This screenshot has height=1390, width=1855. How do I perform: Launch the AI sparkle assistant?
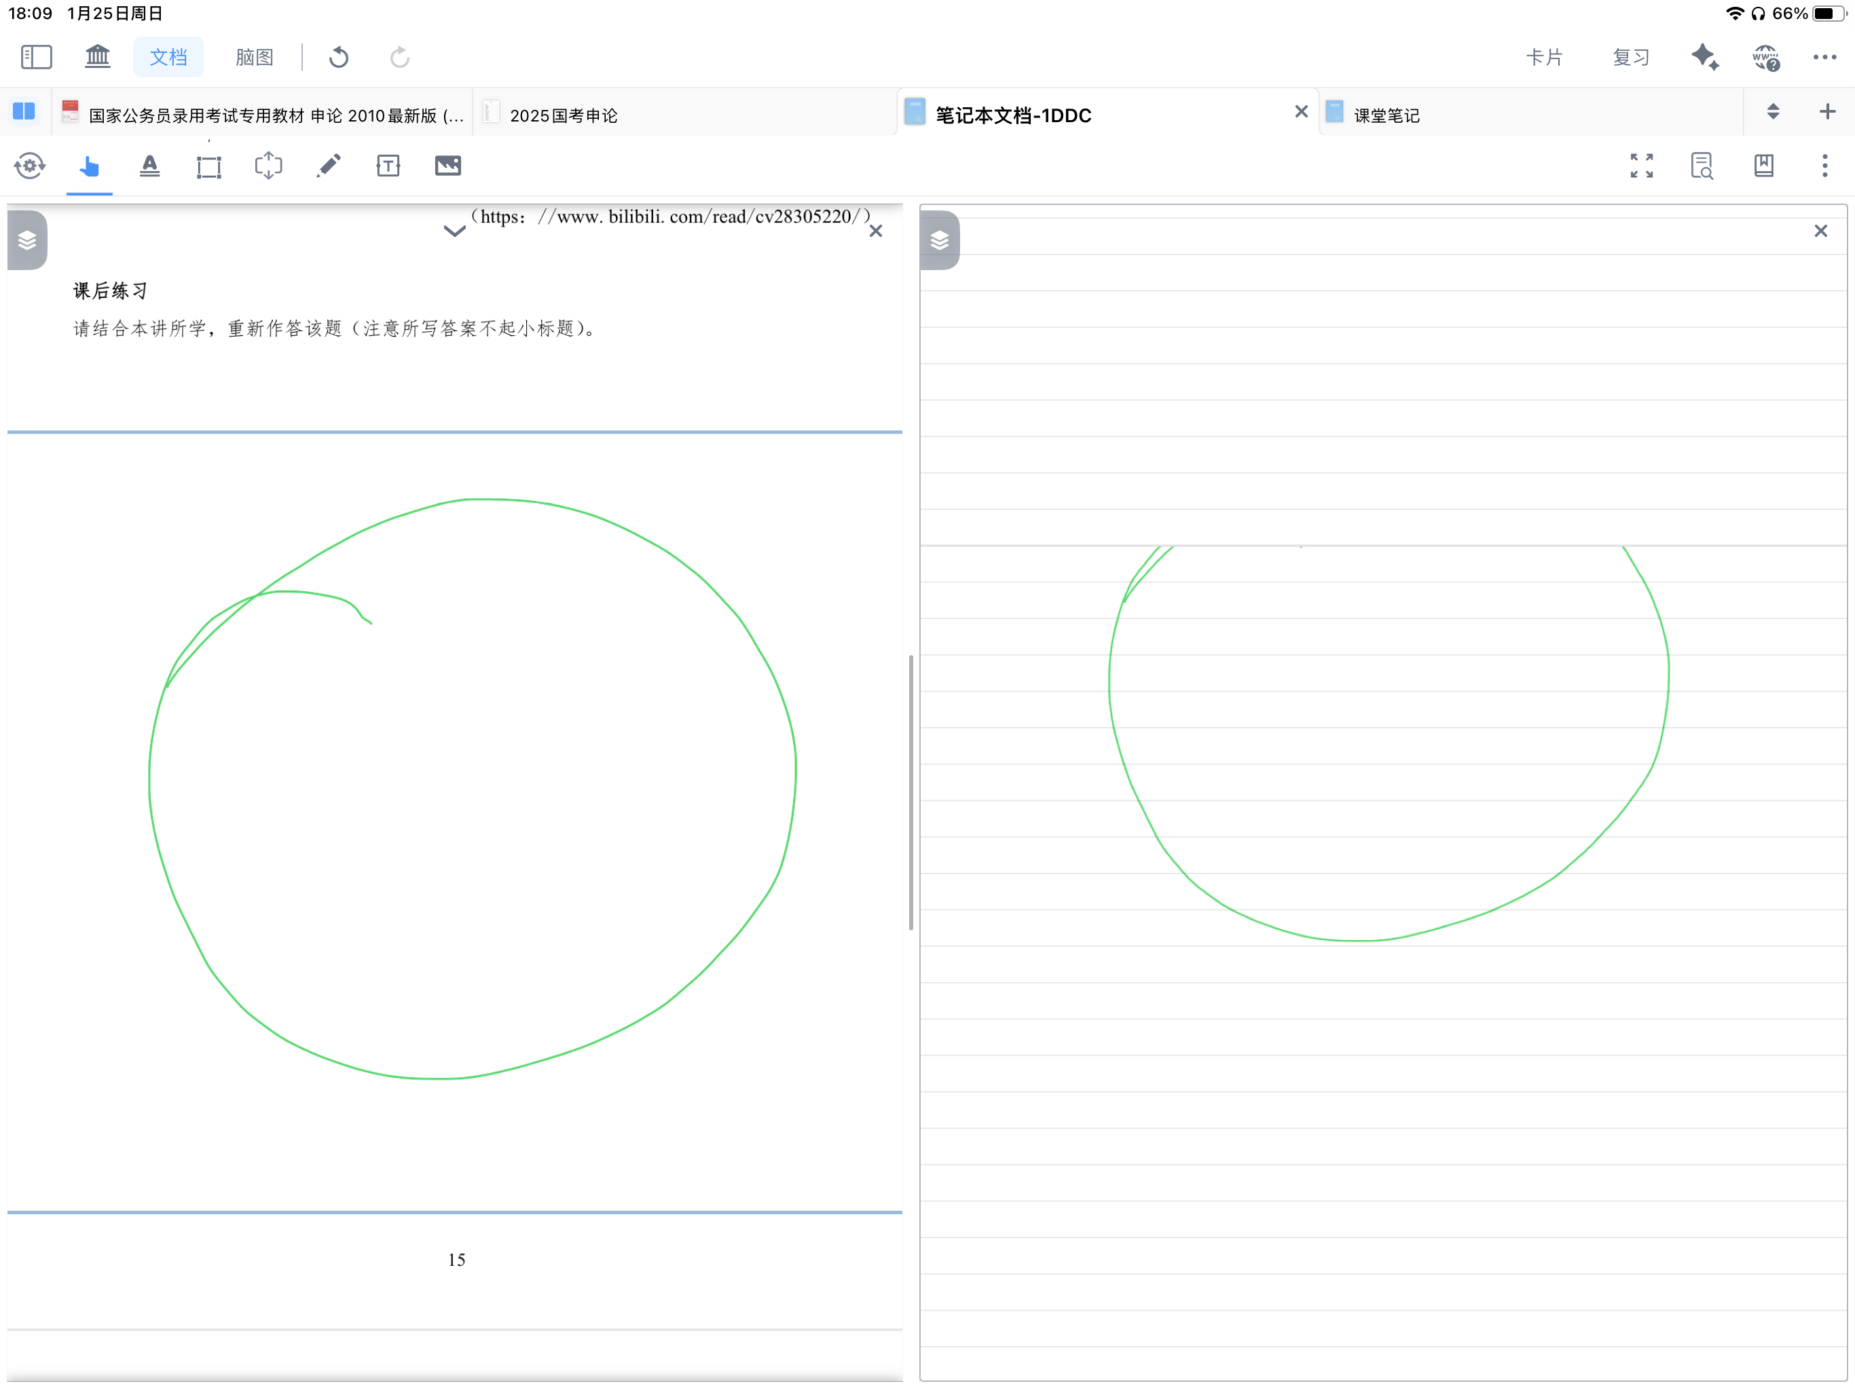point(1705,57)
